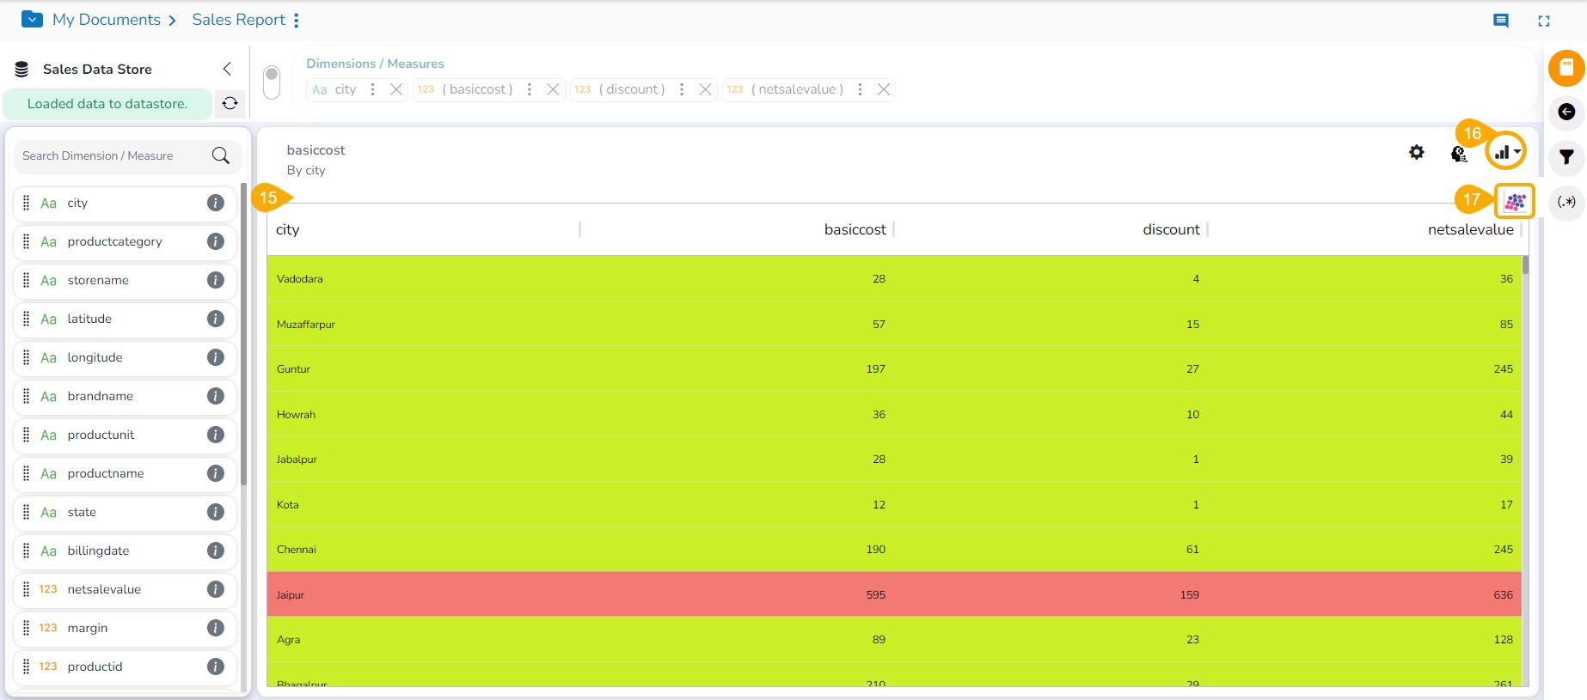Remove the basiccost chip
This screenshot has height=700, width=1587.
click(554, 89)
